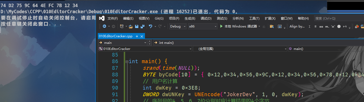Screen dimensions: 364x102
Task: Open the Redo history dropdown arrow
Action: tap(165, 26)
